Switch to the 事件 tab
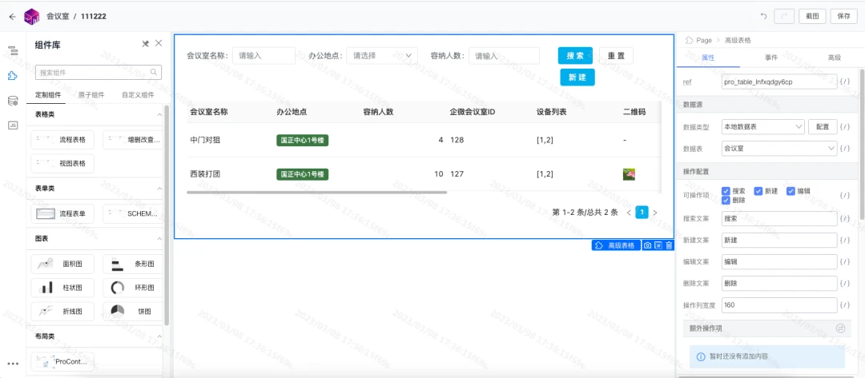This screenshot has height=378, width=865. pos(770,58)
